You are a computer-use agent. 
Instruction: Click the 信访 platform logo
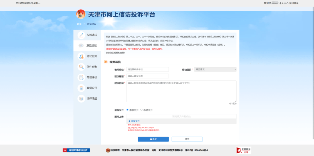click(81, 14)
